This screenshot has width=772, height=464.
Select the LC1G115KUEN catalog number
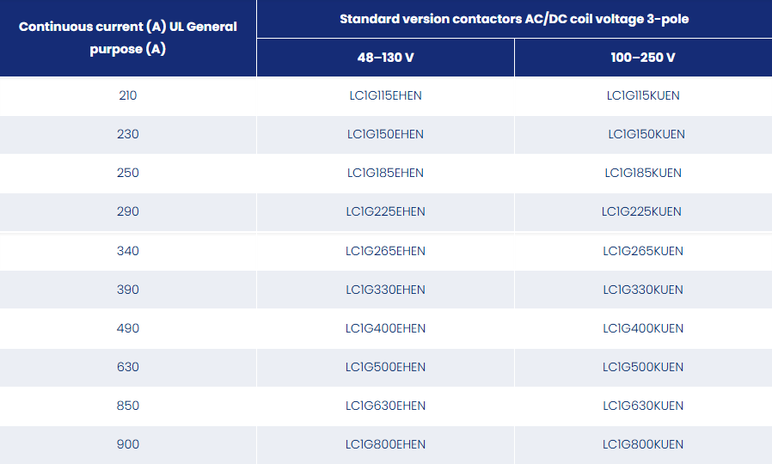click(x=643, y=95)
